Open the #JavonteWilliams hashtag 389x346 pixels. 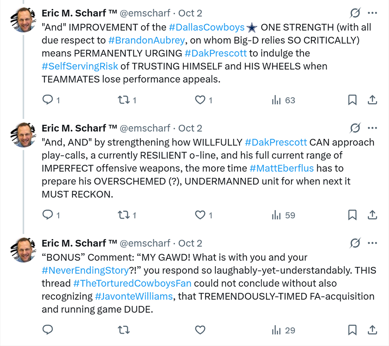pyautogui.click(x=133, y=297)
